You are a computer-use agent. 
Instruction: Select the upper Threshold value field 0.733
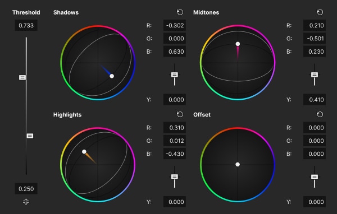point(26,25)
